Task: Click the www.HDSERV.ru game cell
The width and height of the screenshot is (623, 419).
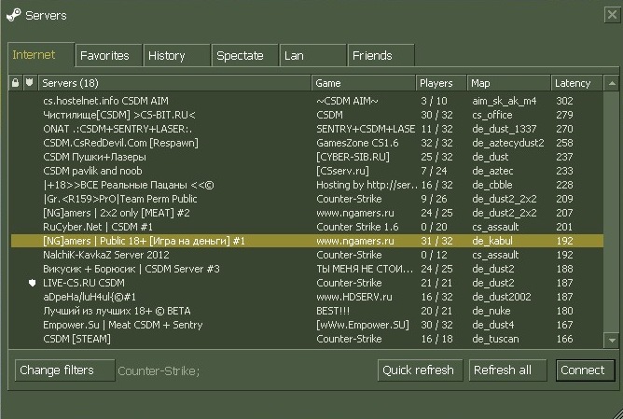Action: pos(354,297)
